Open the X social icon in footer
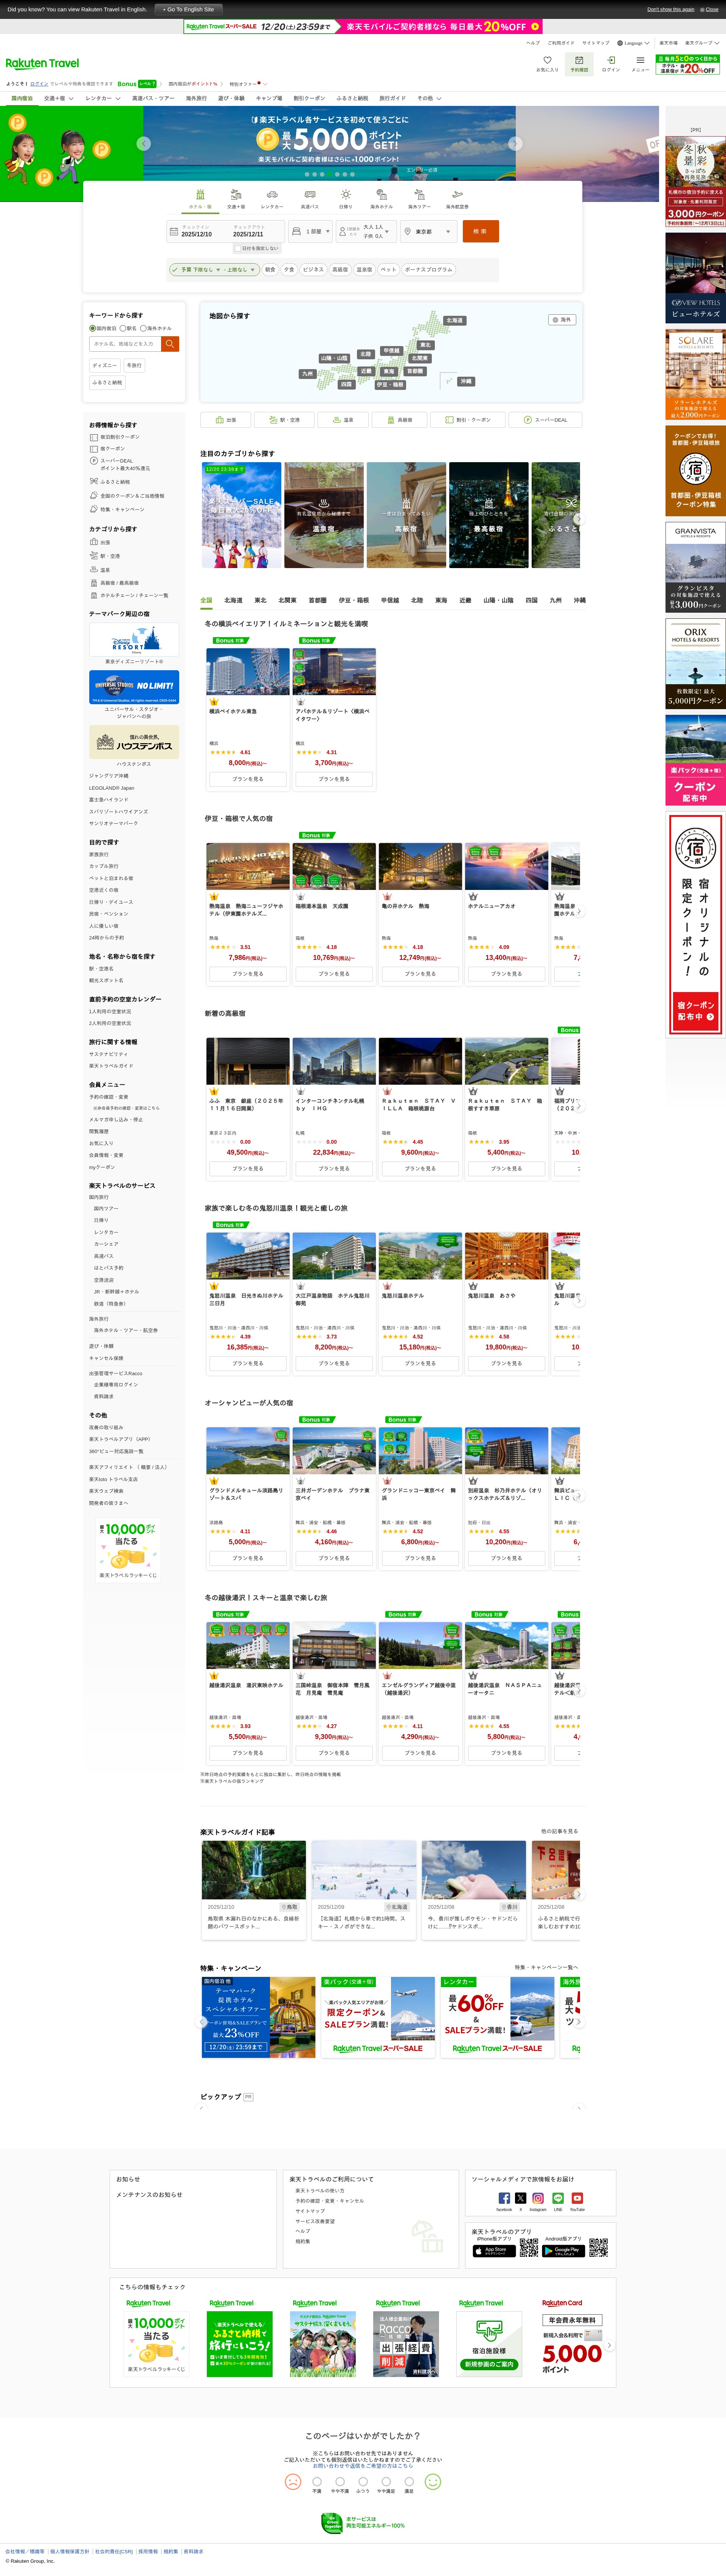 point(521,2198)
